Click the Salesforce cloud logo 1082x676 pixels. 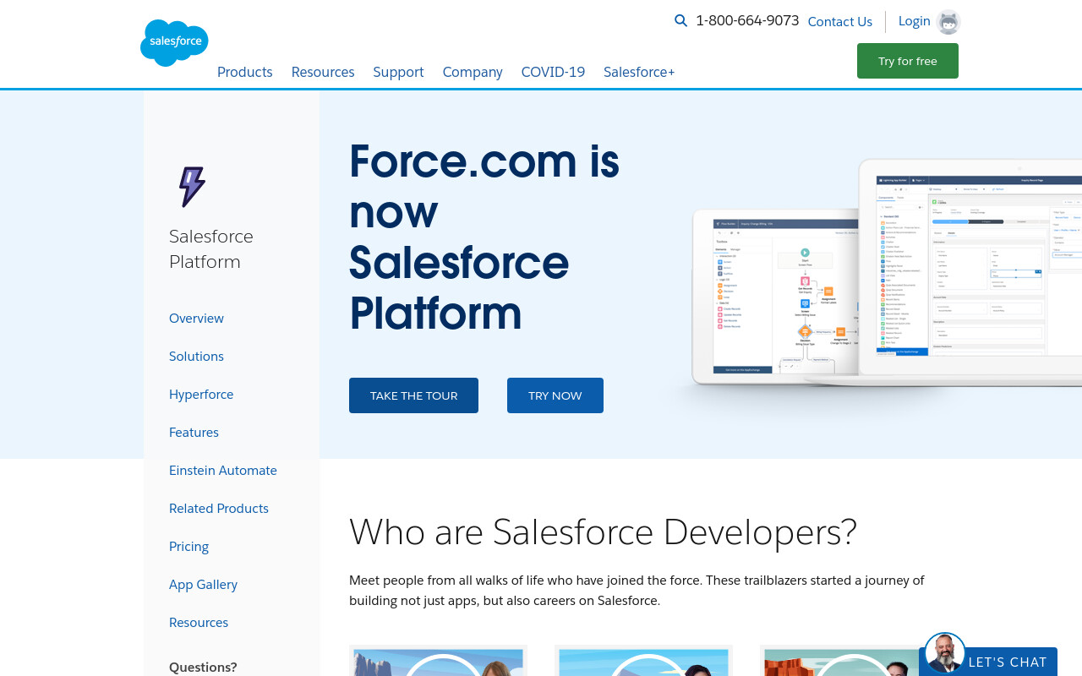pos(174,42)
